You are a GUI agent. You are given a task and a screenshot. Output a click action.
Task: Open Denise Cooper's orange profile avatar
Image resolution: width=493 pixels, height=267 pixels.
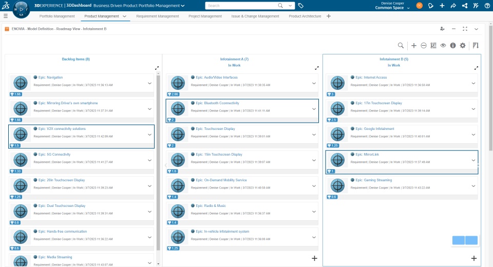(x=419, y=6)
